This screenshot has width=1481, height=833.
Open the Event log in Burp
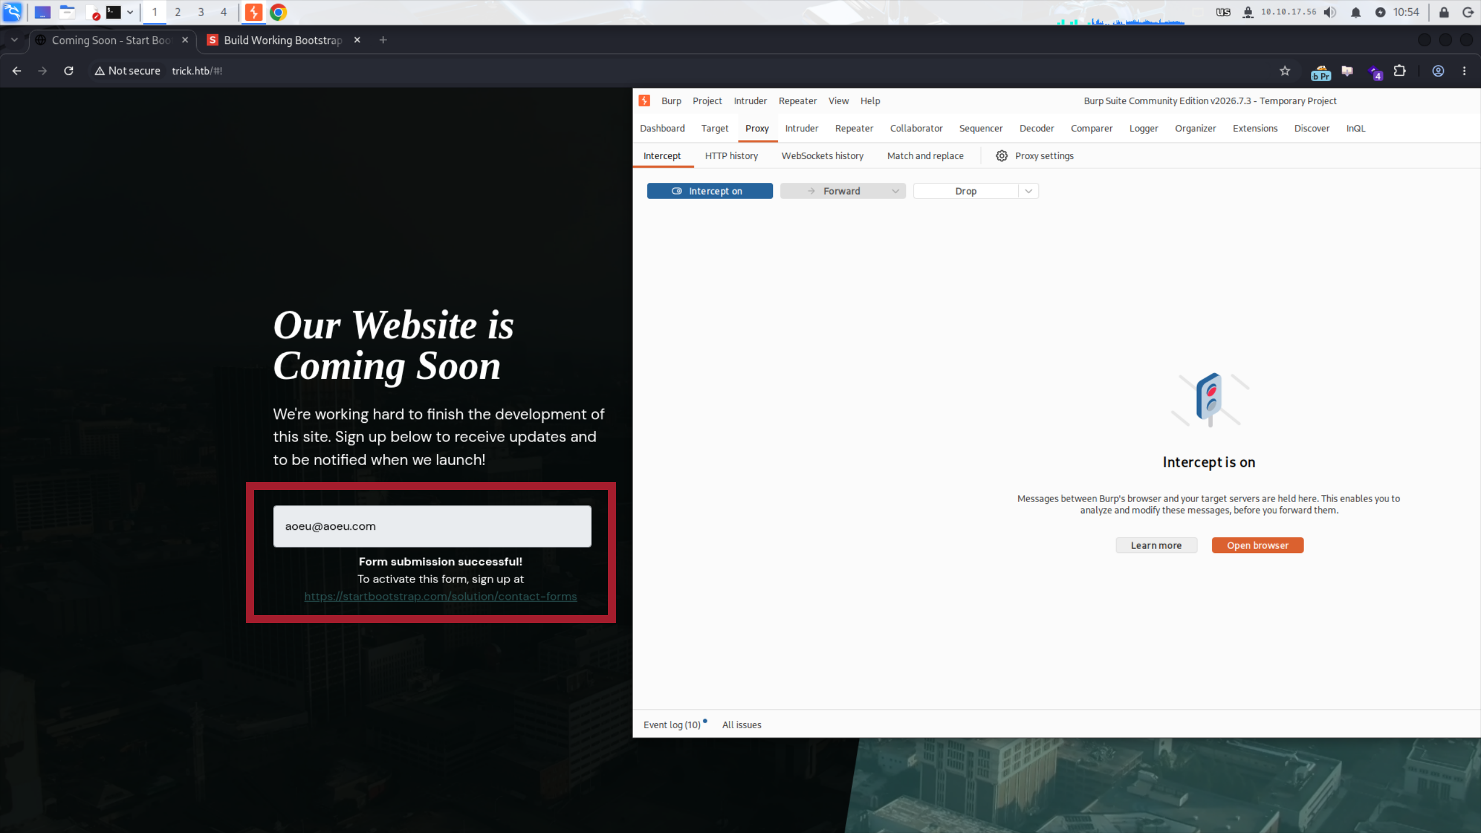[672, 725]
